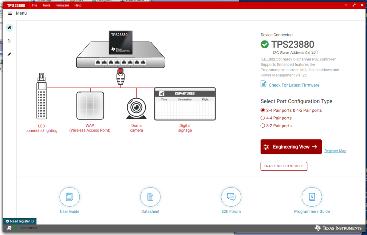Click the TPS23880 title bar label
The height and width of the screenshot is (235, 367).
(x=16, y=5)
